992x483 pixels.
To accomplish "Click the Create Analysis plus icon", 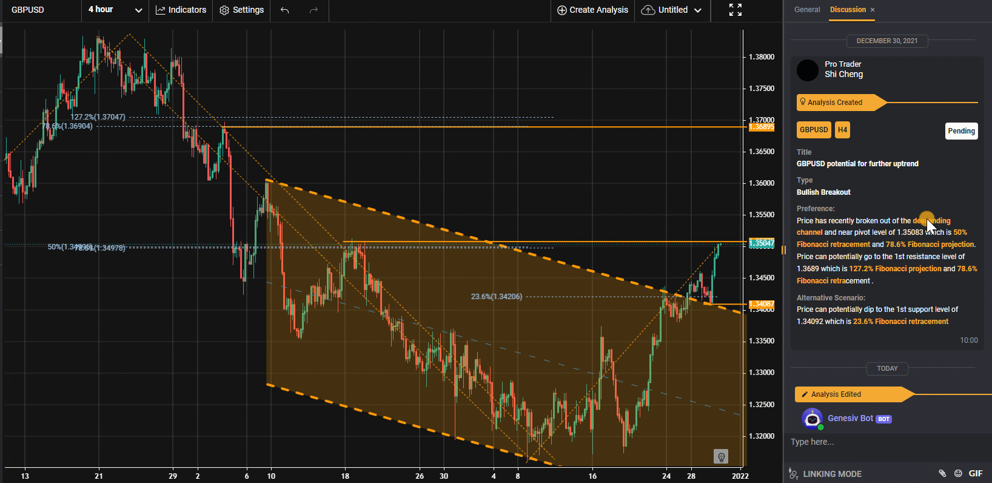I will [562, 10].
